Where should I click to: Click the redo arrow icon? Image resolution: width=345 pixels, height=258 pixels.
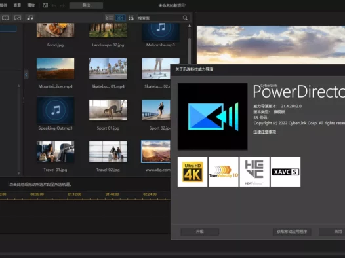coord(62,5)
